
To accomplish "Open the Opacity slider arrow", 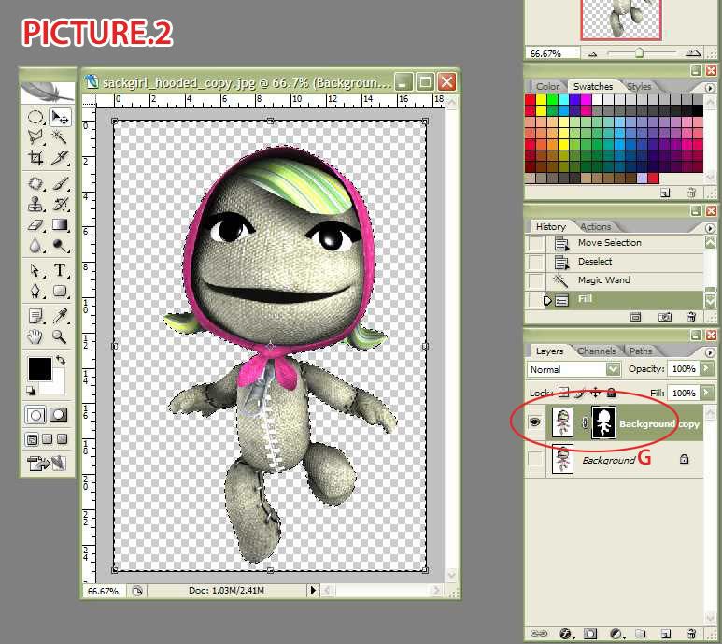I will tap(706, 368).
